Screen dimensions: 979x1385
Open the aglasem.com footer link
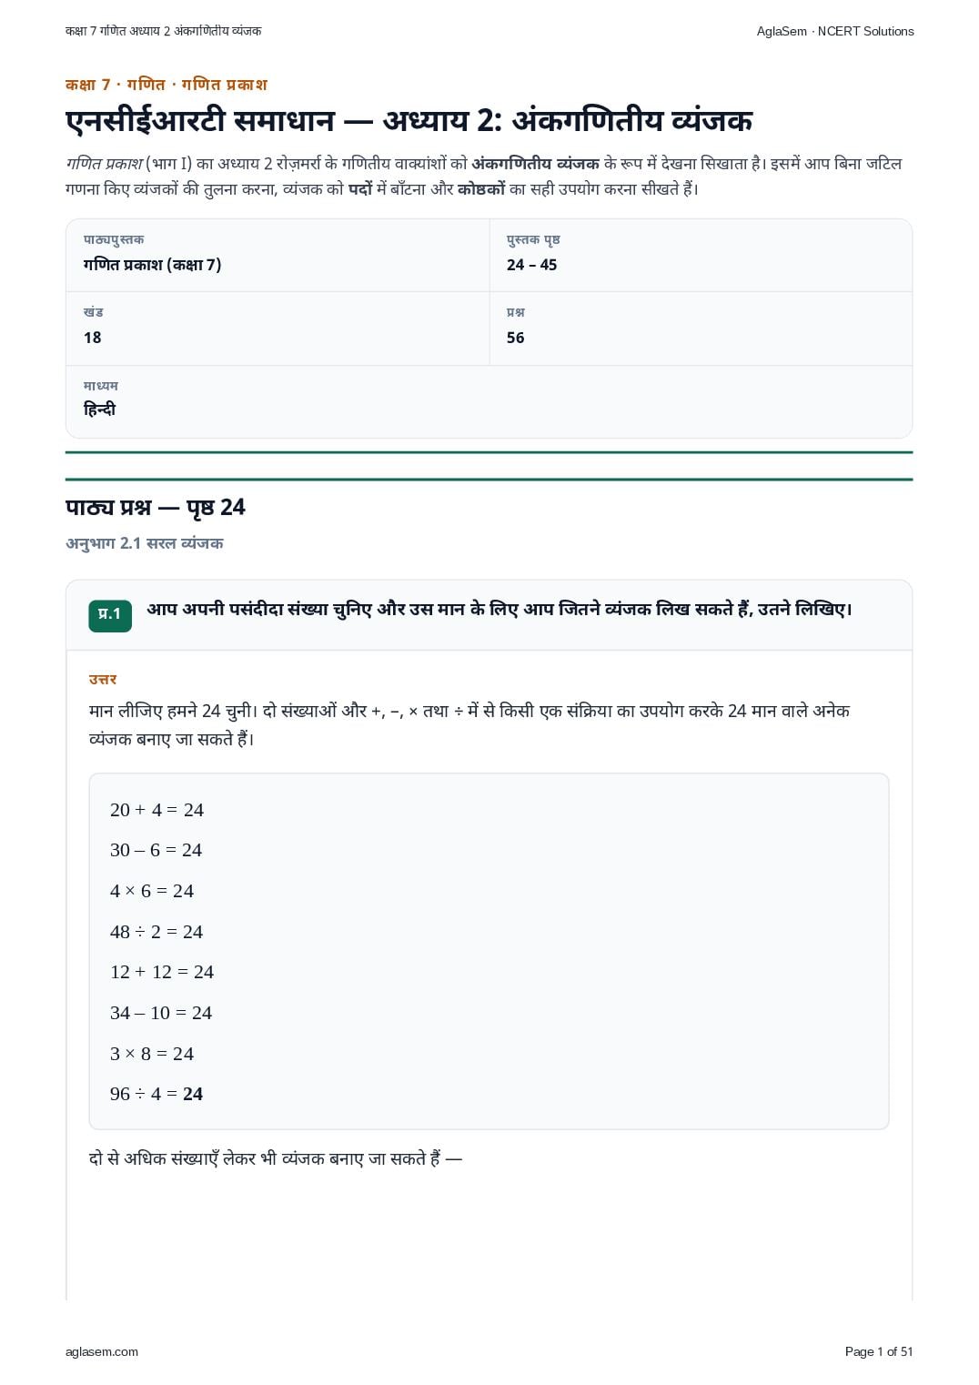[x=102, y=1352]
